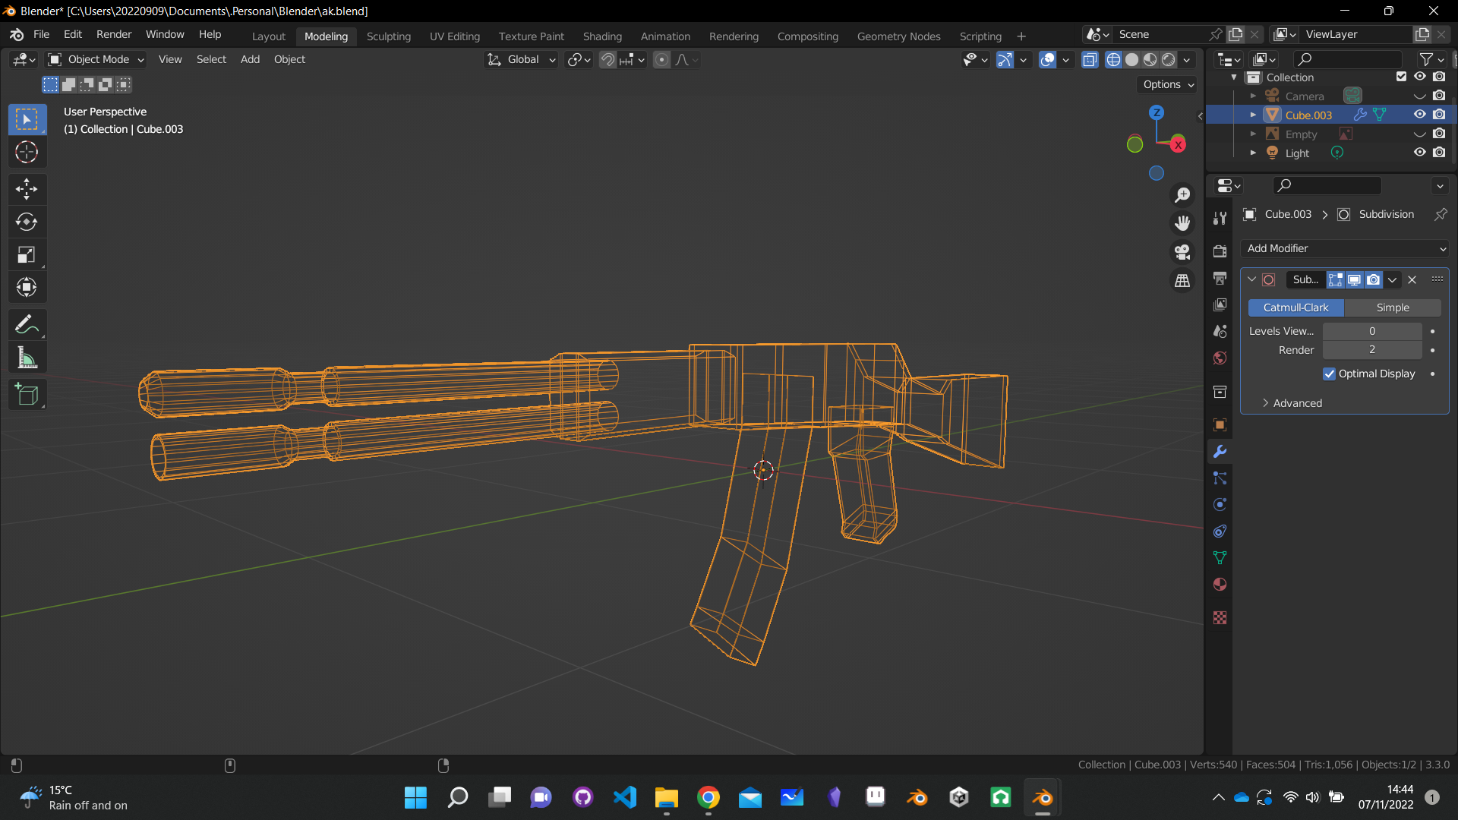The width and height of the screenshot is (1458, 820).
Task: Toggle viewport X-ray mode
Action: pyautogui.click(x=1090, y=59)
